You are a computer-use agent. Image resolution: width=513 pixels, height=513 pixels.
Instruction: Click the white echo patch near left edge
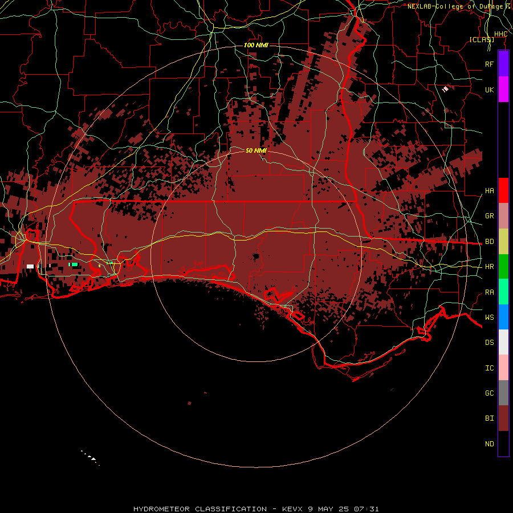coord(30,266)
